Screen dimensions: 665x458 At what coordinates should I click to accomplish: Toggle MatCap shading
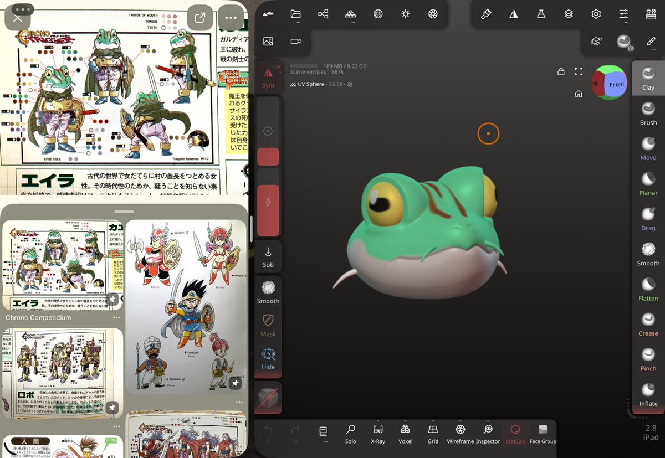(515, 434)
